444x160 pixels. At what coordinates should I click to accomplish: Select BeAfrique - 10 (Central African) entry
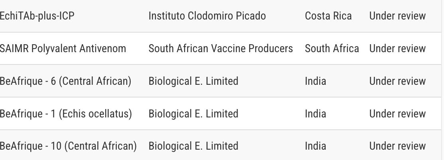68,146
